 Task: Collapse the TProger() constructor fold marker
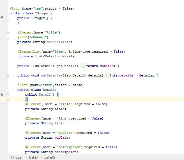click(8, 18)
